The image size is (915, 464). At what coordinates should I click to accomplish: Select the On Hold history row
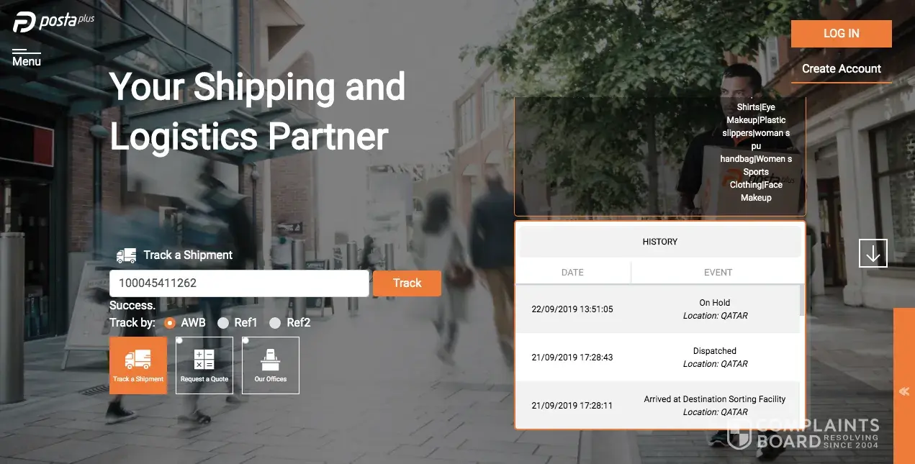coord(657,309)
